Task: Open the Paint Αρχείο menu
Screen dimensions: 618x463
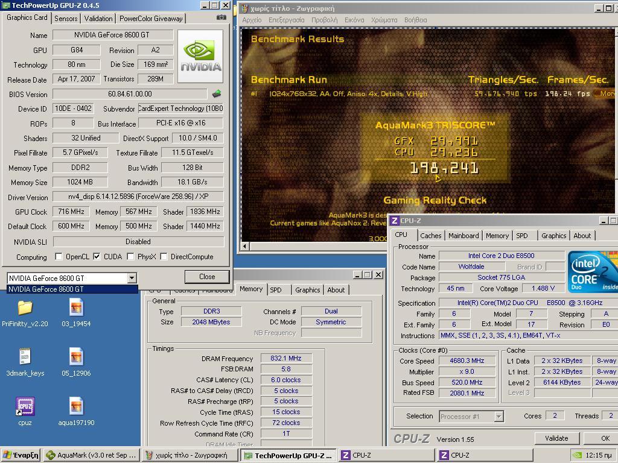Action: pos(252,20)
